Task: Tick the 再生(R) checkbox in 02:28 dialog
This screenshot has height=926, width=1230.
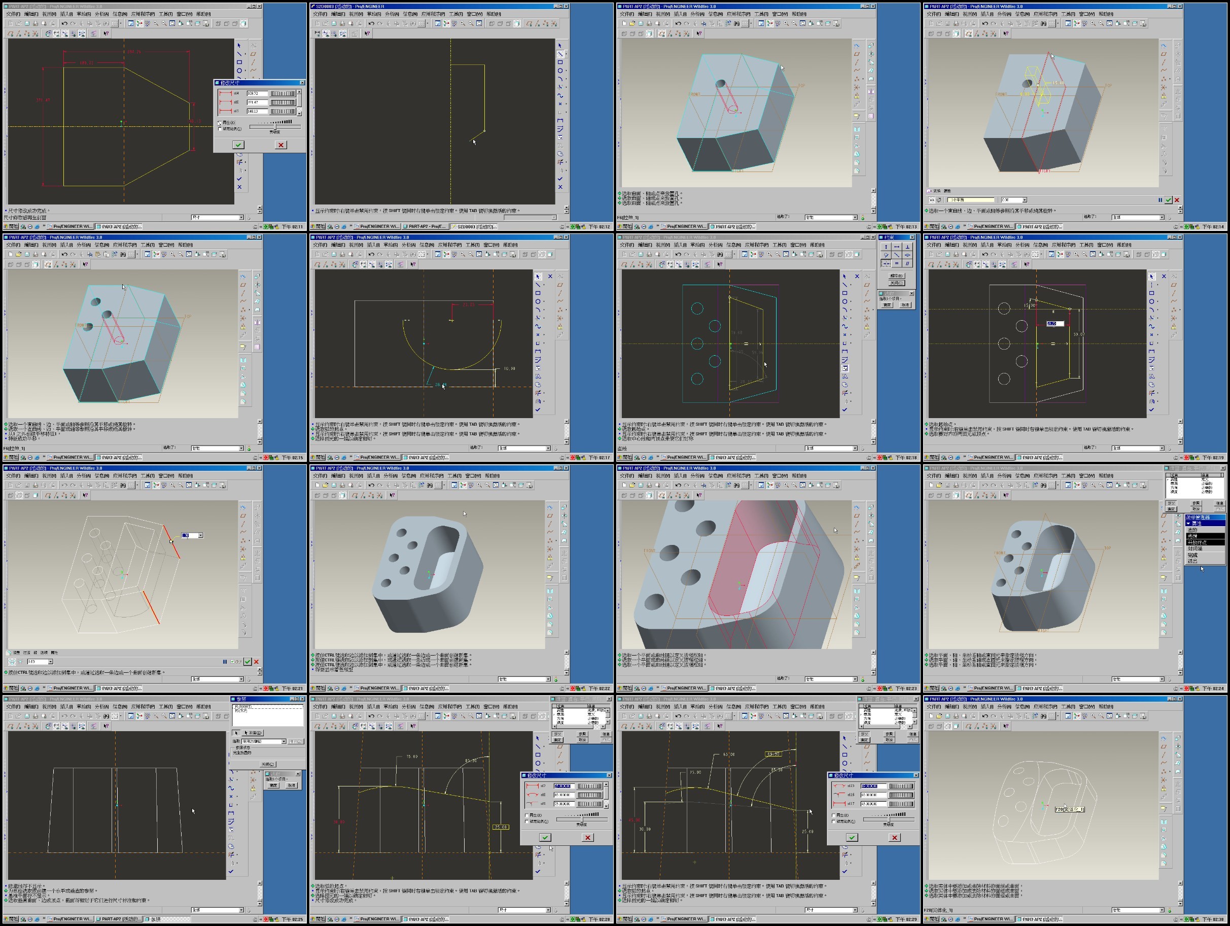Action: click(526, 815)
